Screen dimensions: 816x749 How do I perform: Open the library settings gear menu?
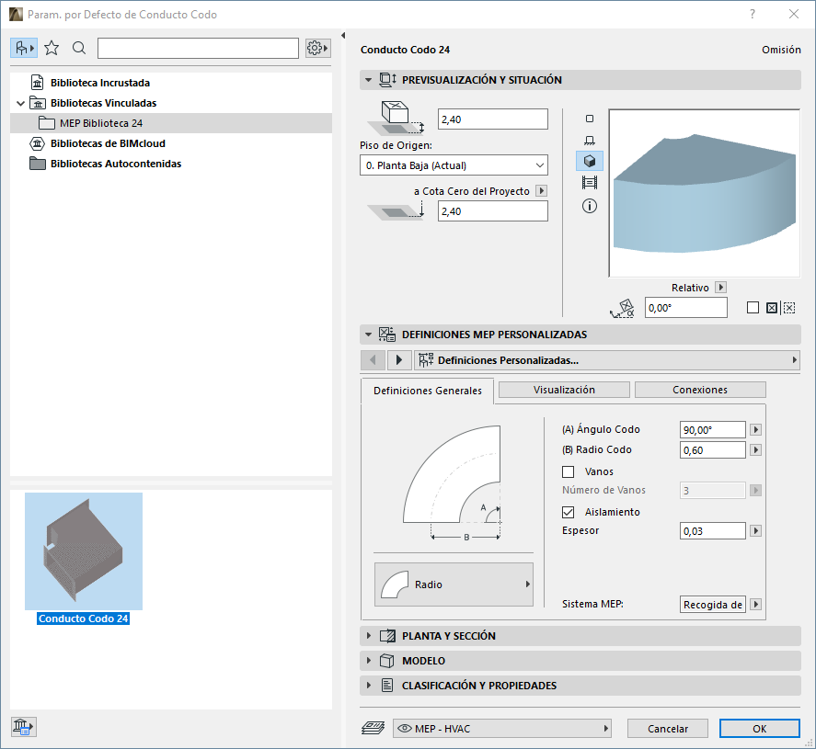(x=317, y=48)
